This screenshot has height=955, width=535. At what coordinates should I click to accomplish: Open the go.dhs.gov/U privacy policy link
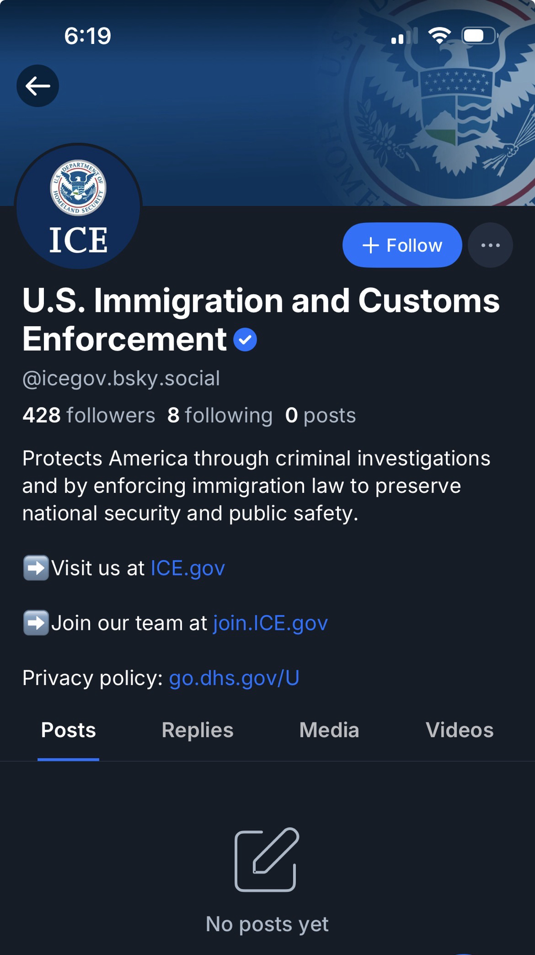click(234, 678)
